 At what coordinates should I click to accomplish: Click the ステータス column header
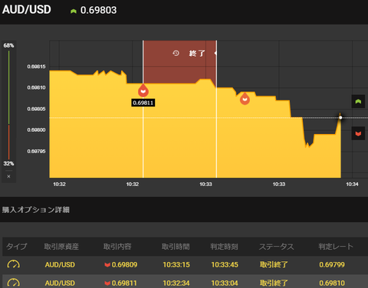pyautogui.click(x=276, y=247)
